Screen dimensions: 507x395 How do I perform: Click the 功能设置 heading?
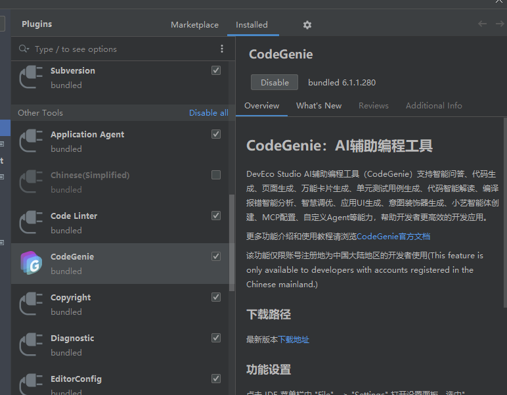pyautogui.click(x=269, y=369)
